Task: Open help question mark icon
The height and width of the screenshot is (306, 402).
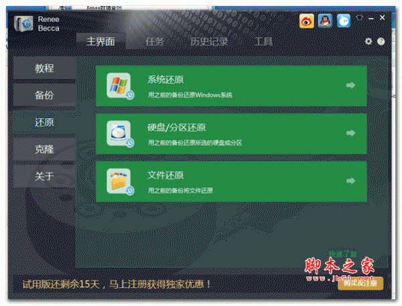Action: tap(381, 42)
